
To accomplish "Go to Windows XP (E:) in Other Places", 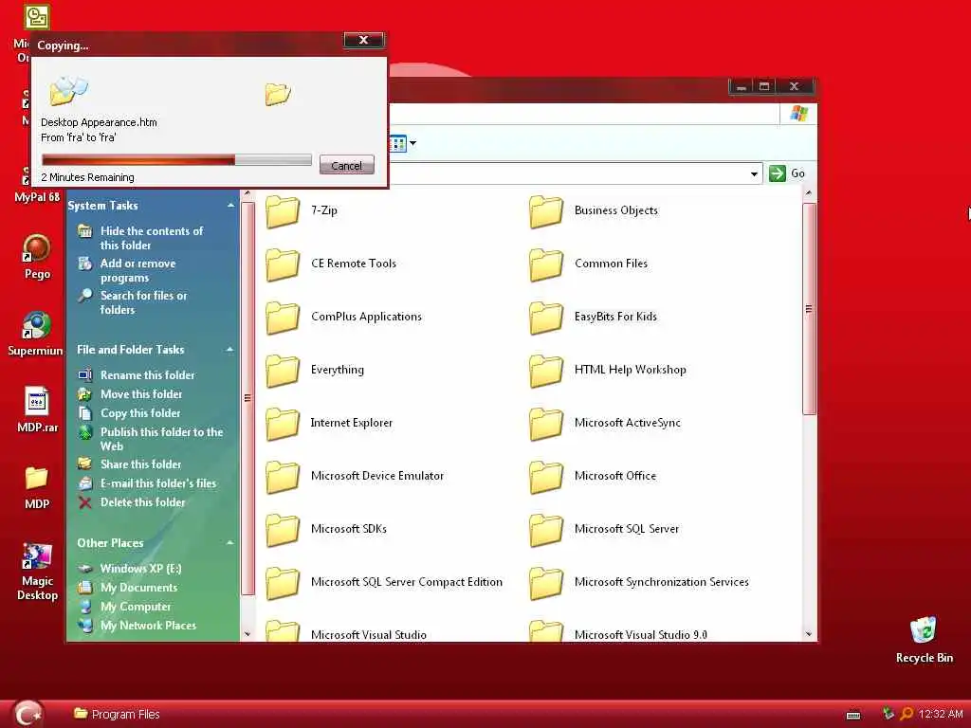I will (140, 569).
